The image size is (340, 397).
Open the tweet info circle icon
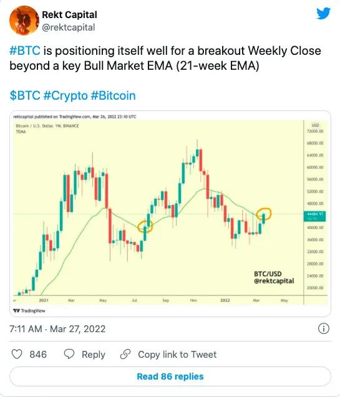click(323, 328)
